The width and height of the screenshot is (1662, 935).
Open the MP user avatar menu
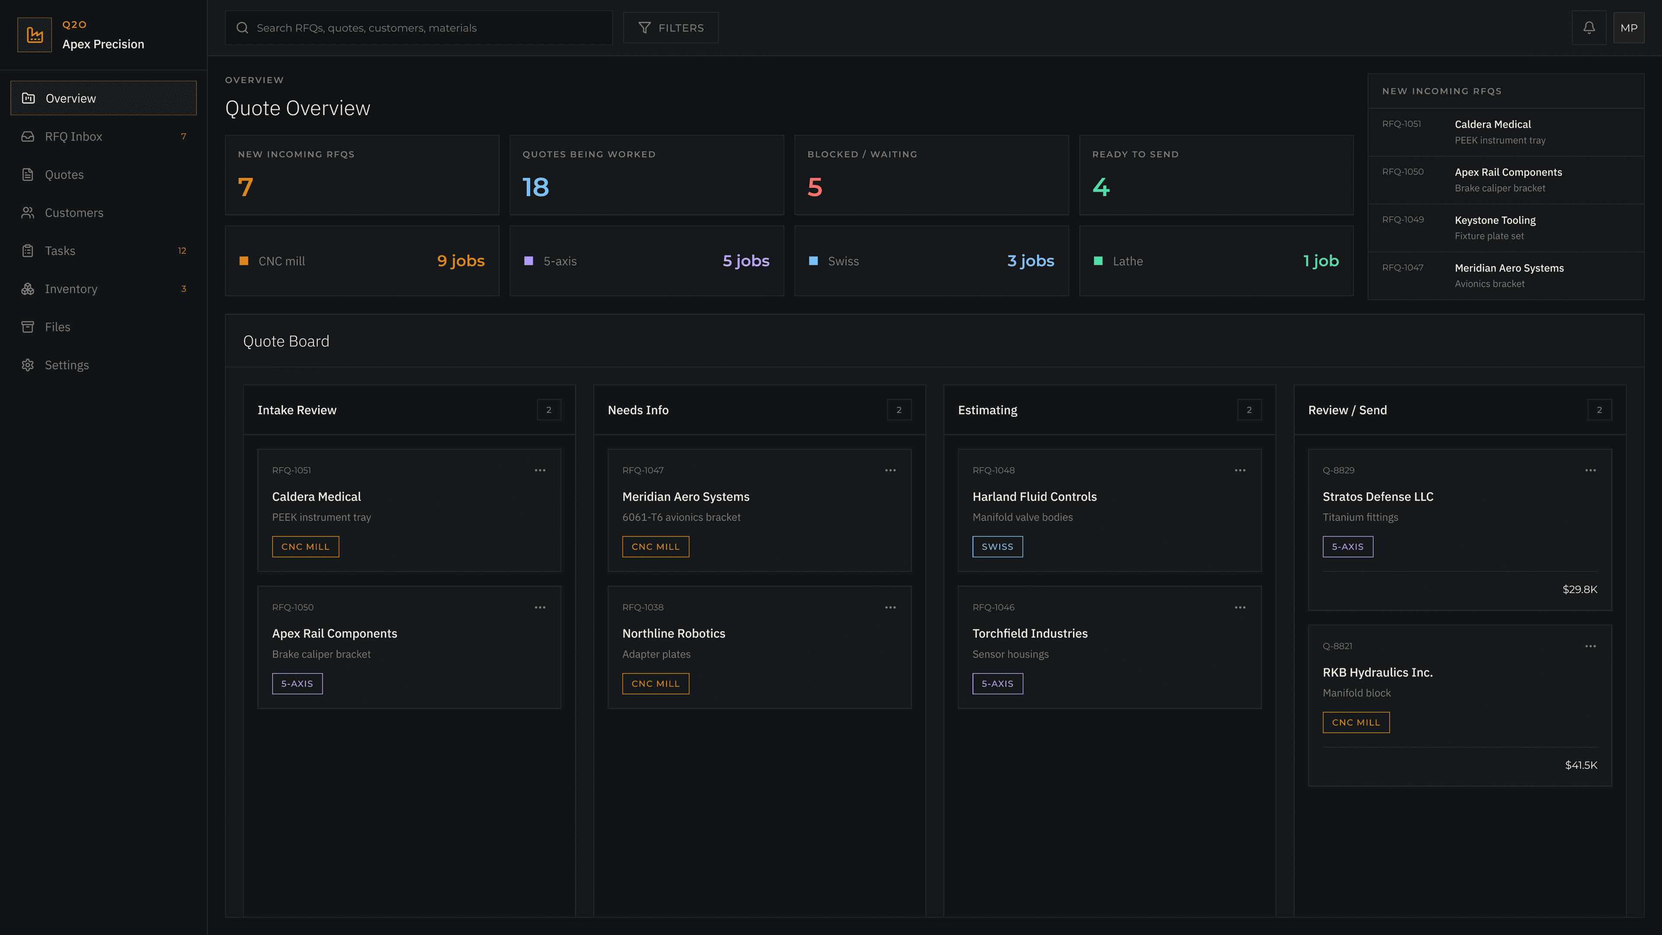coord(1628,28)
